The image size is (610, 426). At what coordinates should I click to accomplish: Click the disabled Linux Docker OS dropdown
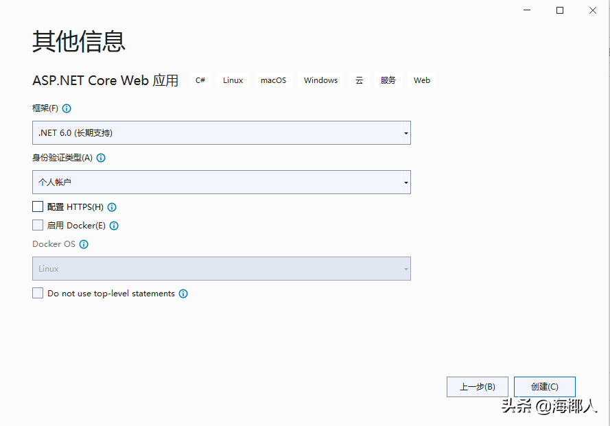pos(222,268)
